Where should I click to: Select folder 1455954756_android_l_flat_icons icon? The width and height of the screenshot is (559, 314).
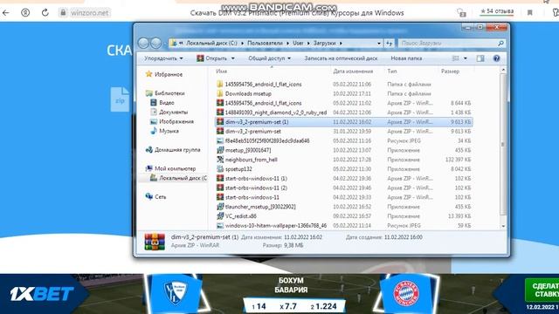[x=220, y=84]
